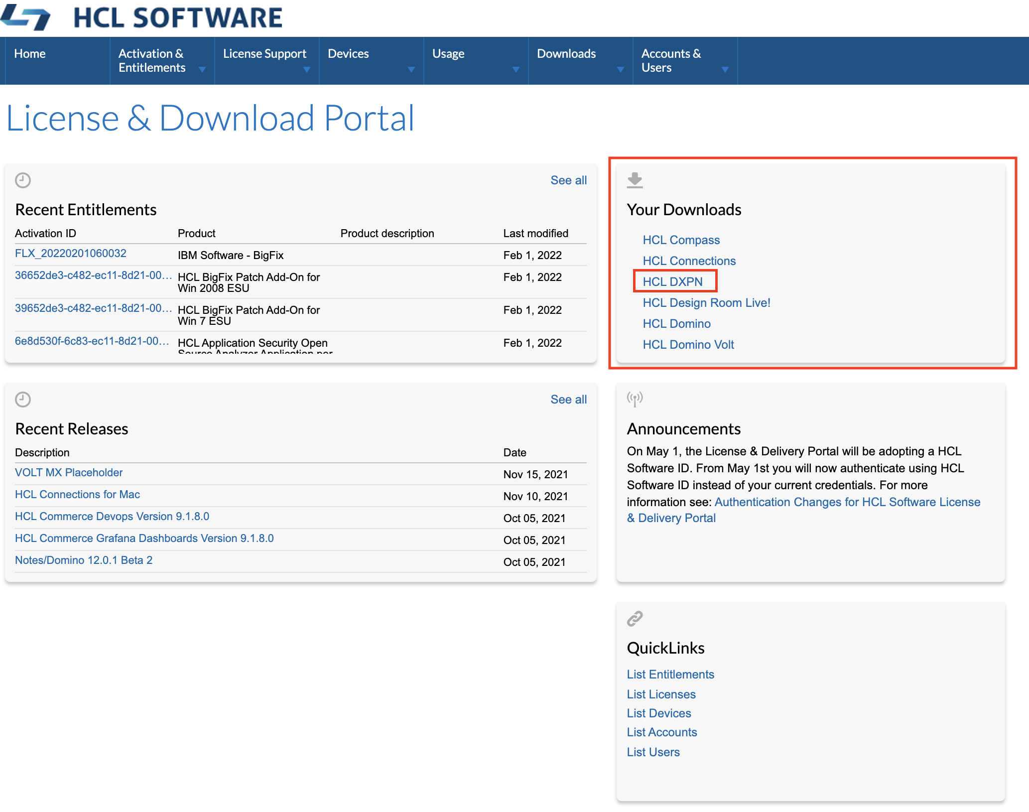Screen dimensions: 1029x812
Task: Open the VOLT MX Placeholder release
Action: tap(69, 472)
